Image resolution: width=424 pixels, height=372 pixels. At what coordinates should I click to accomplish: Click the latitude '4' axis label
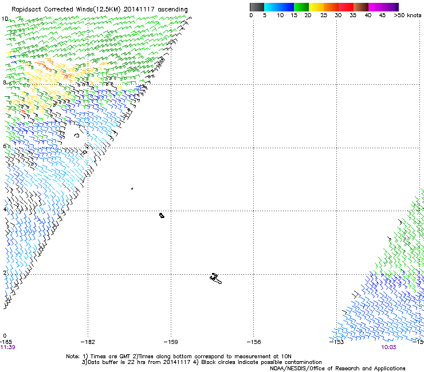point(5,209)
